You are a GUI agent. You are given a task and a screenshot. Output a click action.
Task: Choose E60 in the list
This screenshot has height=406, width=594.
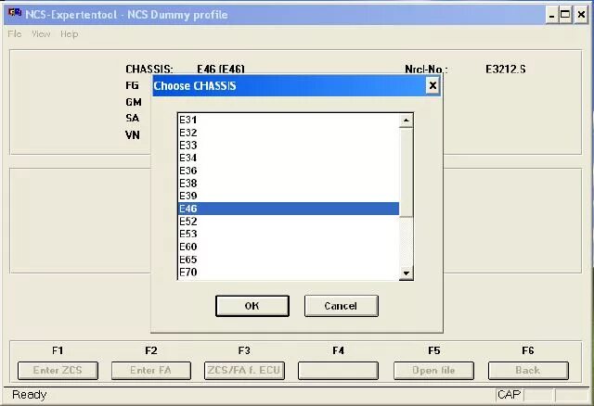(289, 247)
